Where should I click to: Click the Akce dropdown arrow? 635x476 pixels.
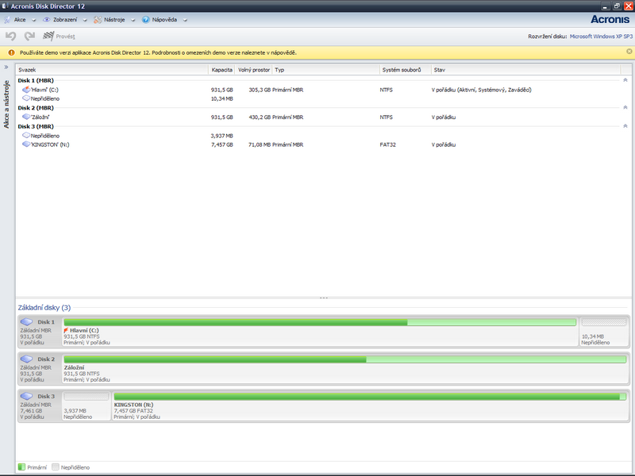(33, 20)
